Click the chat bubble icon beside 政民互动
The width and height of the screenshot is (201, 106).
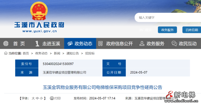coord(174,43)
